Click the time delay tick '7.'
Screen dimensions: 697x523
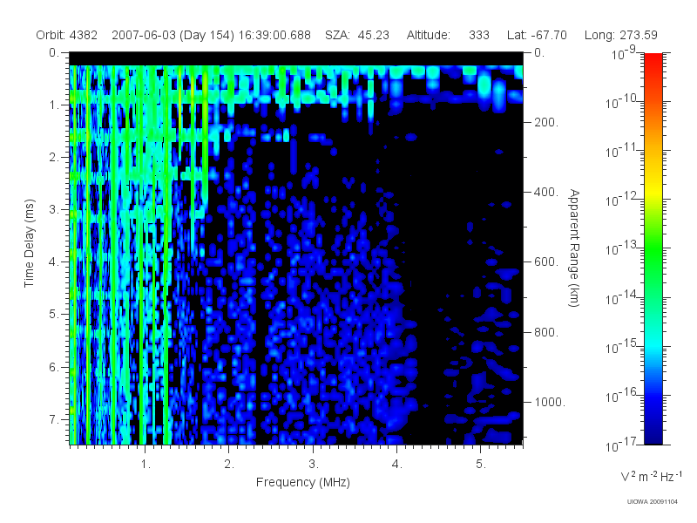pyautogui.click(x=54, y=420)
